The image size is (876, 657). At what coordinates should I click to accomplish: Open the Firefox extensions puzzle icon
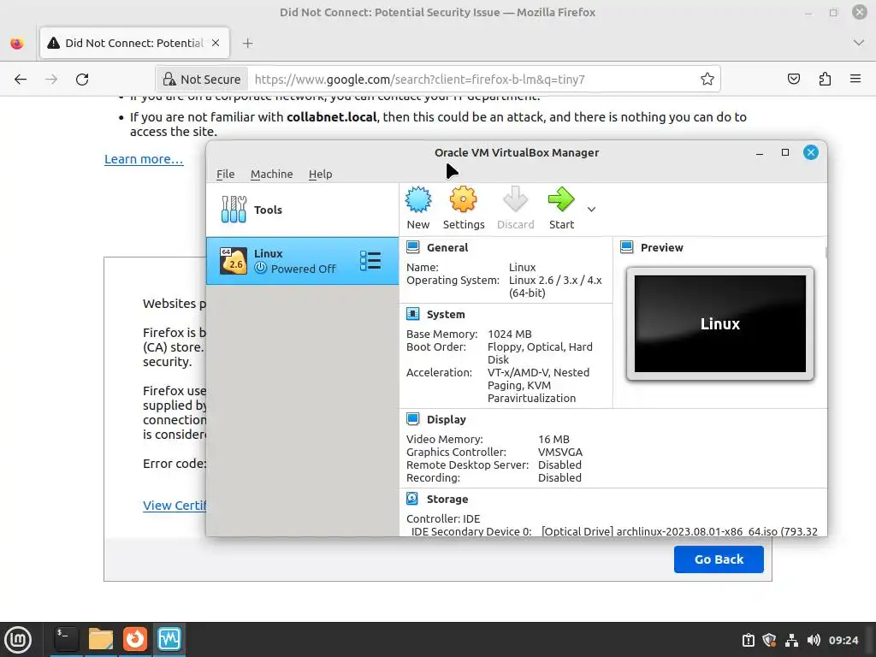[825, 79]
